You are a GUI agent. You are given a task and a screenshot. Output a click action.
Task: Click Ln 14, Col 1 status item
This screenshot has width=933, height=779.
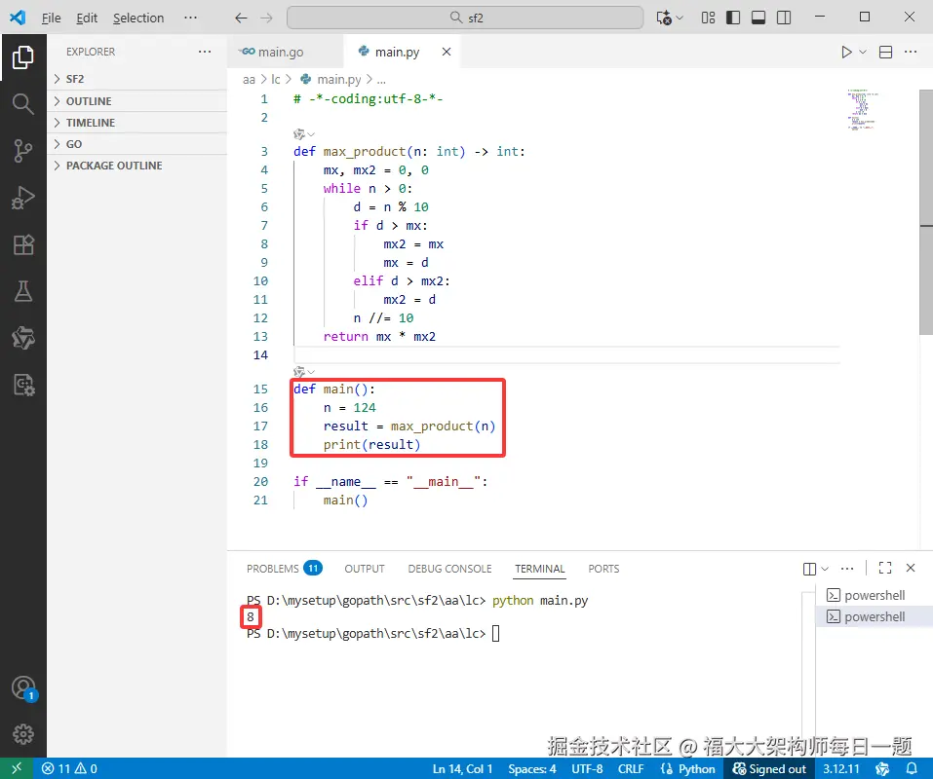coord(462,769)
